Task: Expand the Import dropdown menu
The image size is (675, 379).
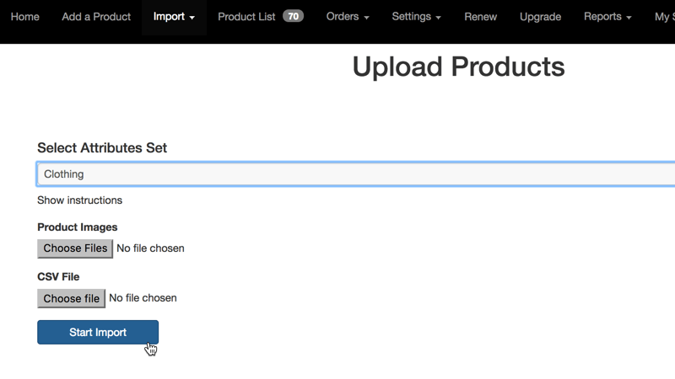Action: 174,17
